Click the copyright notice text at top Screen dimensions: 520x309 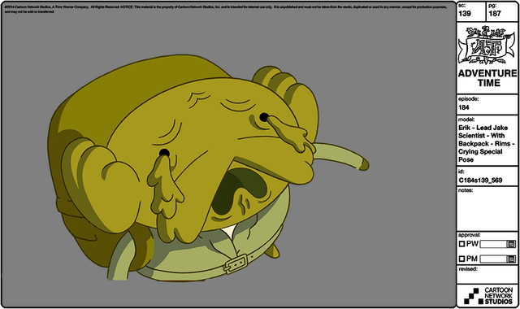226,9
